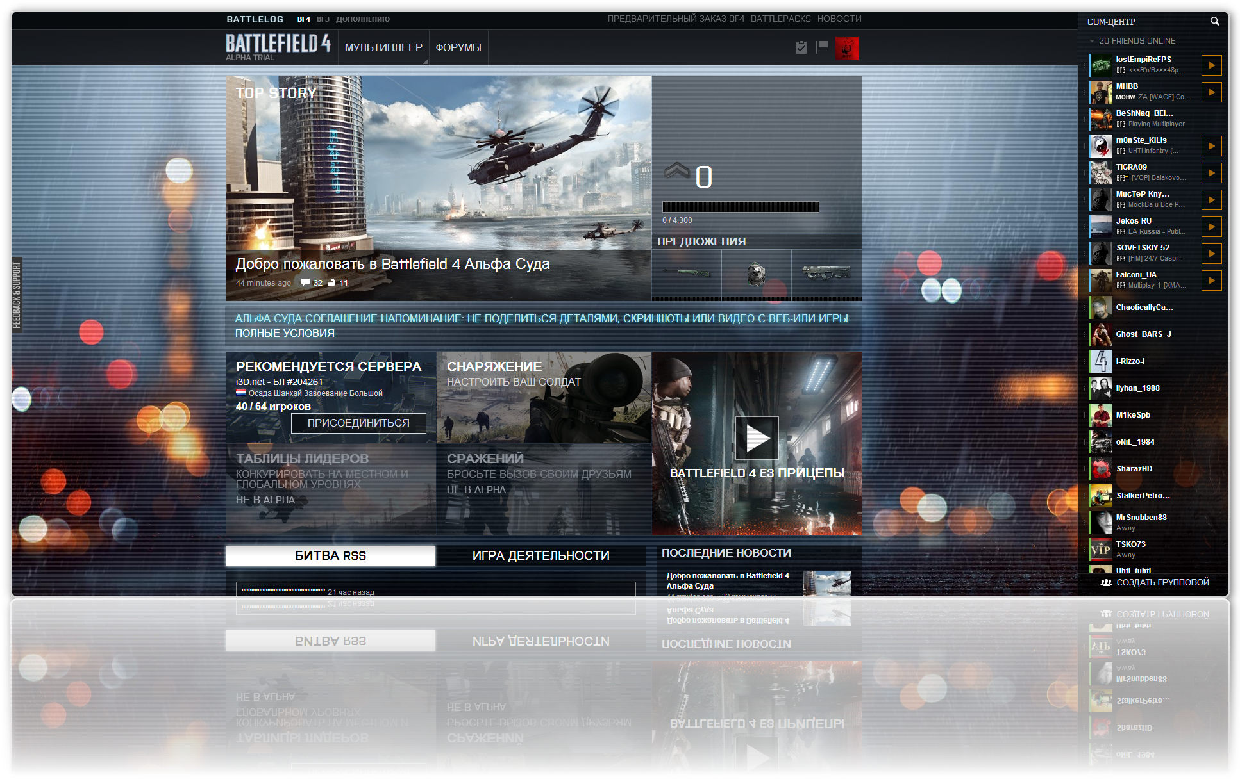Open SharazHD's red splatter avatar
The height and width of the screenshot is (784, 1240).
(x=1102, y=469)
